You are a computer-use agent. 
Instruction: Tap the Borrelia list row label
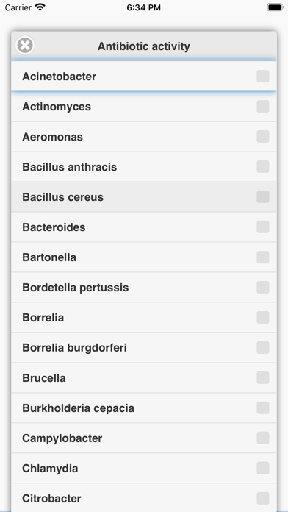[x=43, y=317]
